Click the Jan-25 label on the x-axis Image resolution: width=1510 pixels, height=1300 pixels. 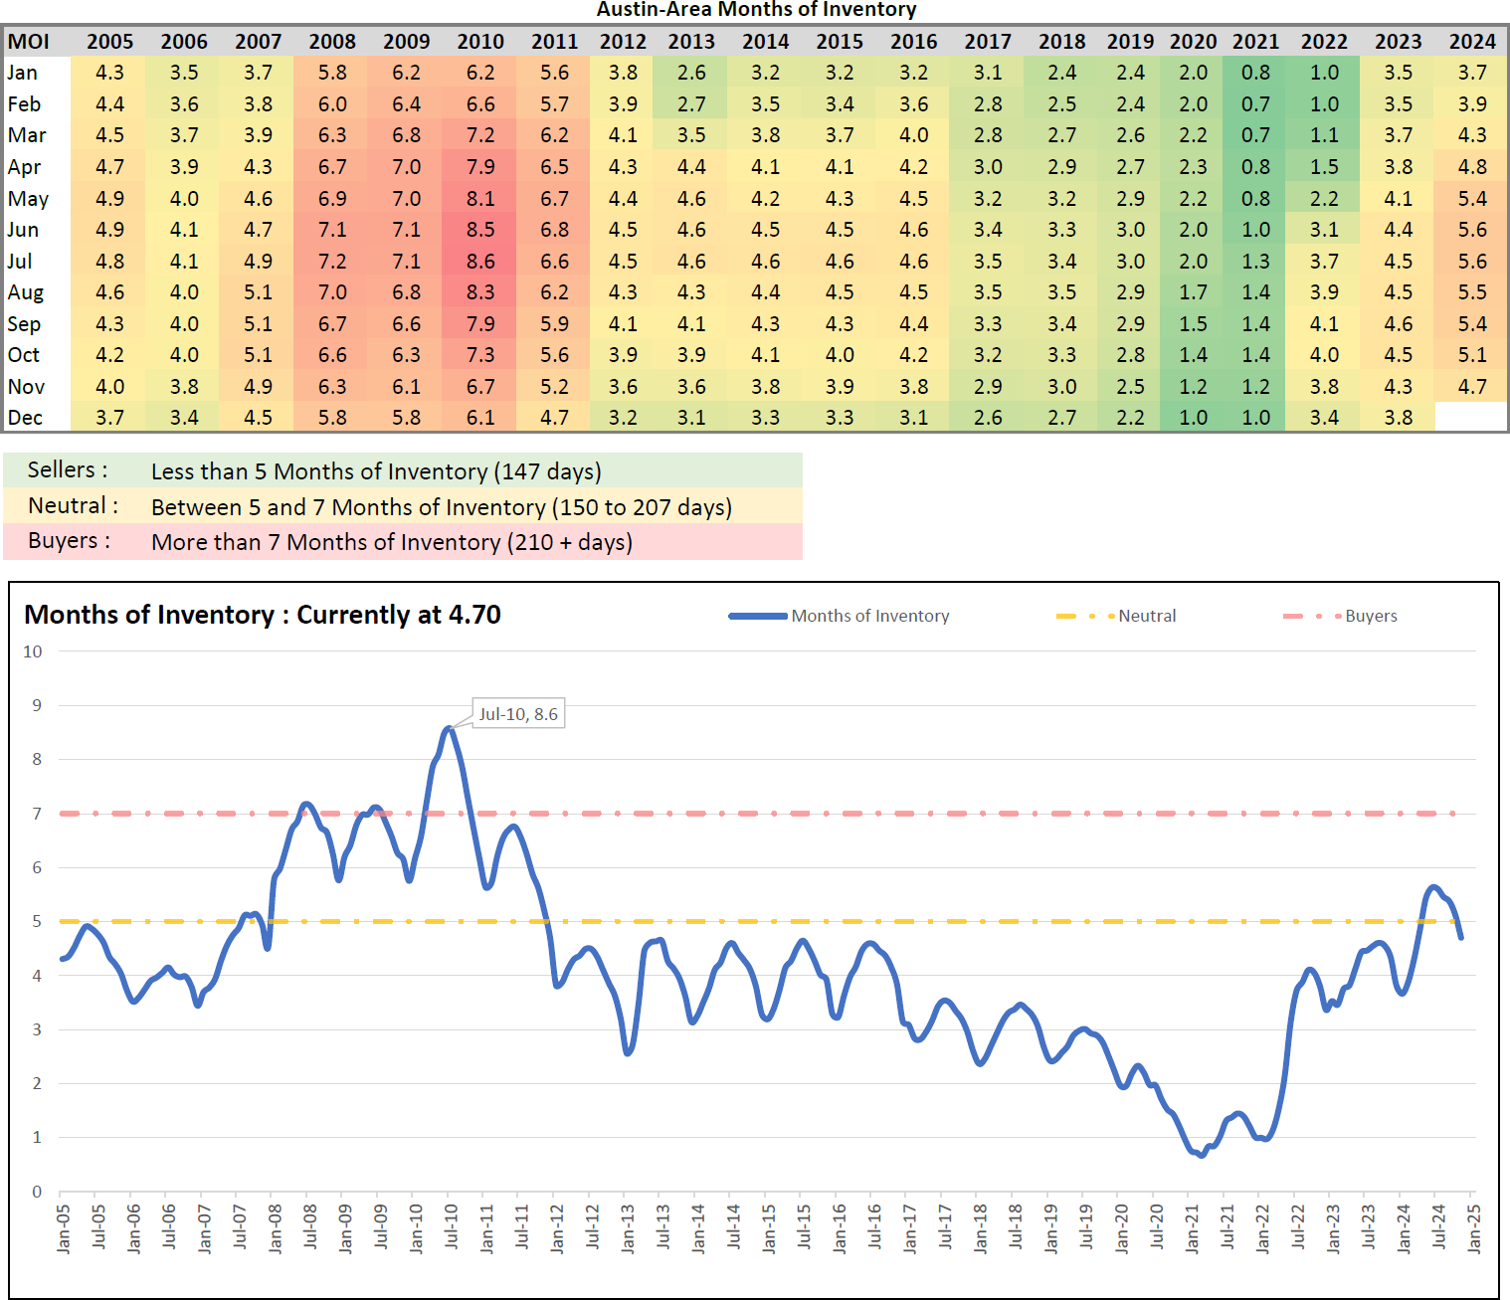(1474, 1228)
